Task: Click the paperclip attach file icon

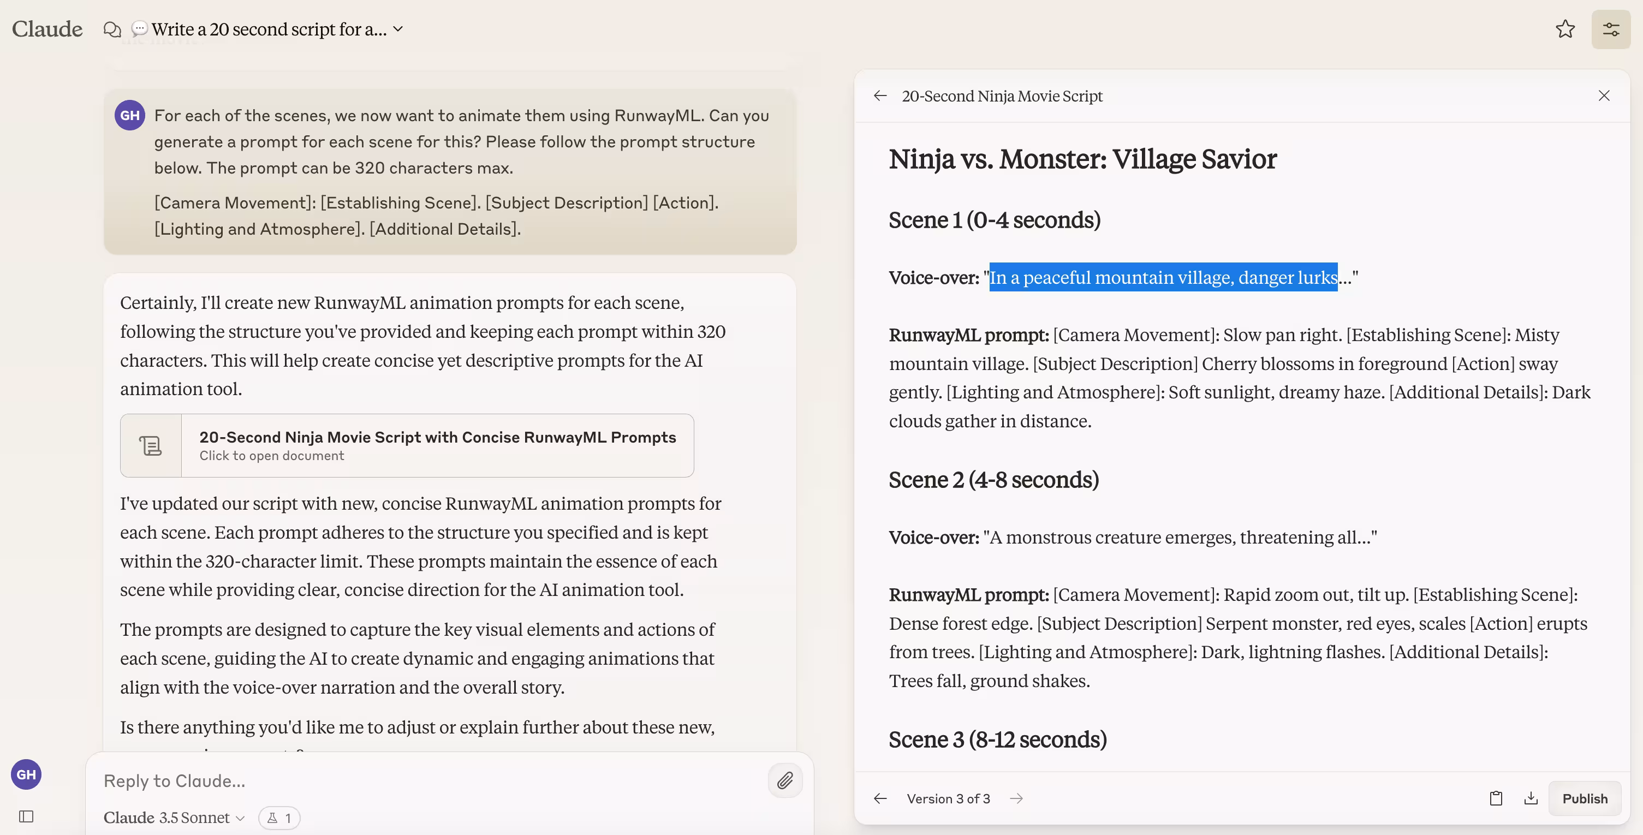Action: [784, 779]
